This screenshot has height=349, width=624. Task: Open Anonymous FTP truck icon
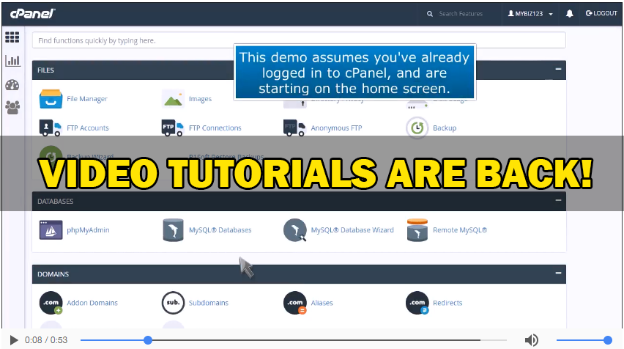tap(294, 128)
